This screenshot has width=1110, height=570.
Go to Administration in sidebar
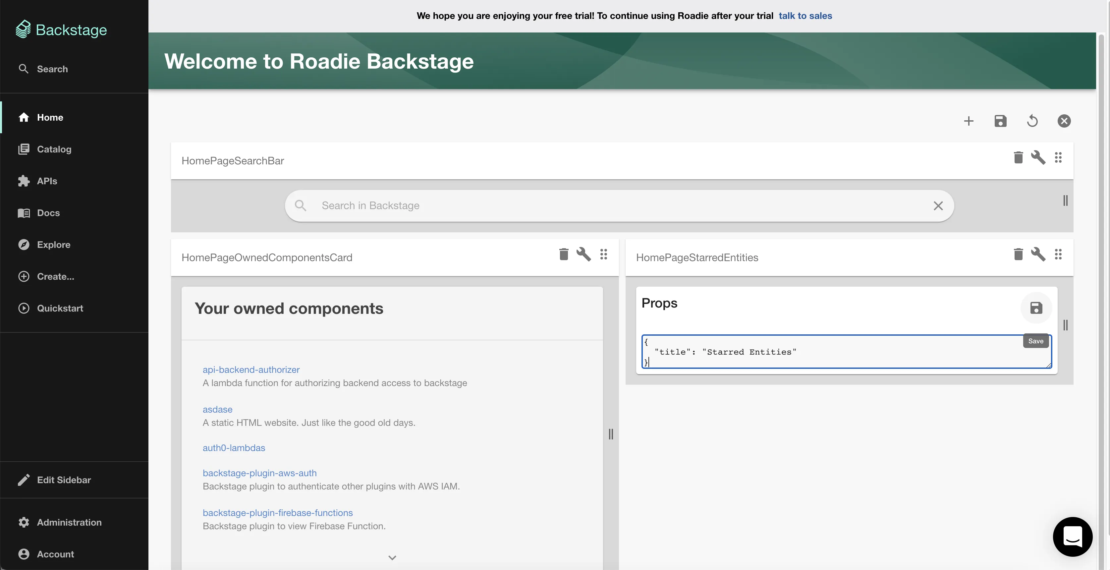pos(69,522)
